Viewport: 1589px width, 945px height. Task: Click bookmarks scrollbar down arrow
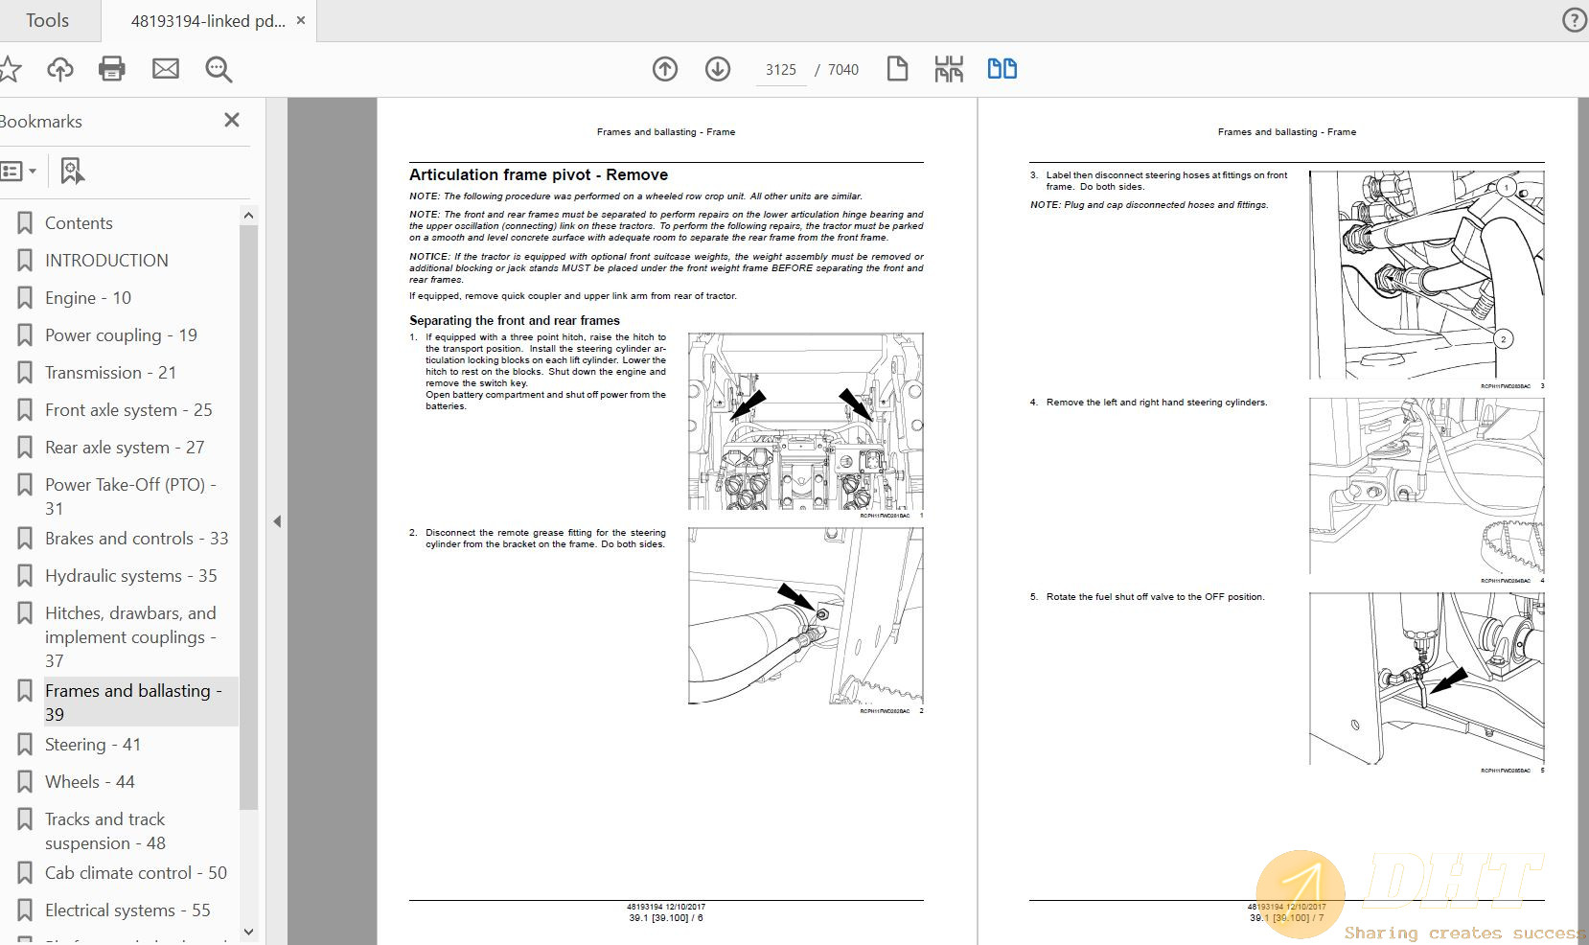pyautogui.click(x=248, y=932)
